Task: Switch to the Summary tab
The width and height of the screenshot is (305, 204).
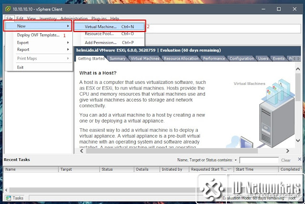Action: [117, 59]
